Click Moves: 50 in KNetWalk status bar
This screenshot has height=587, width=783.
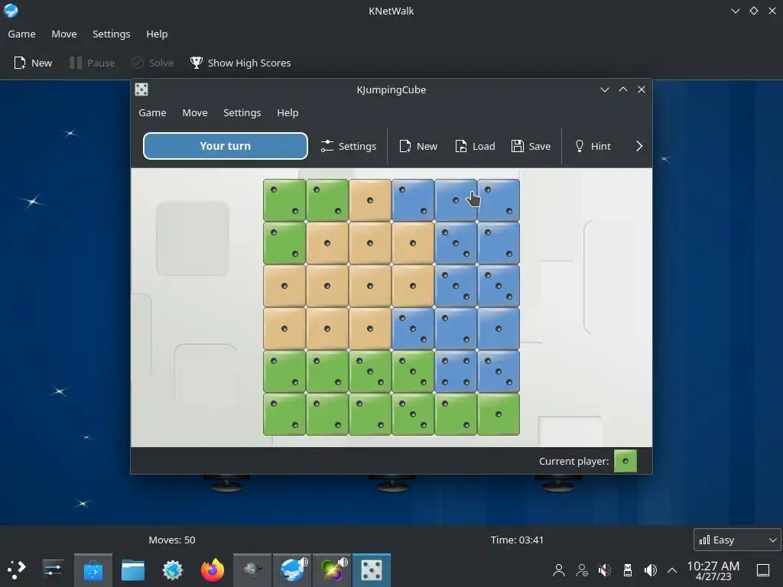(x=172, y=540)
